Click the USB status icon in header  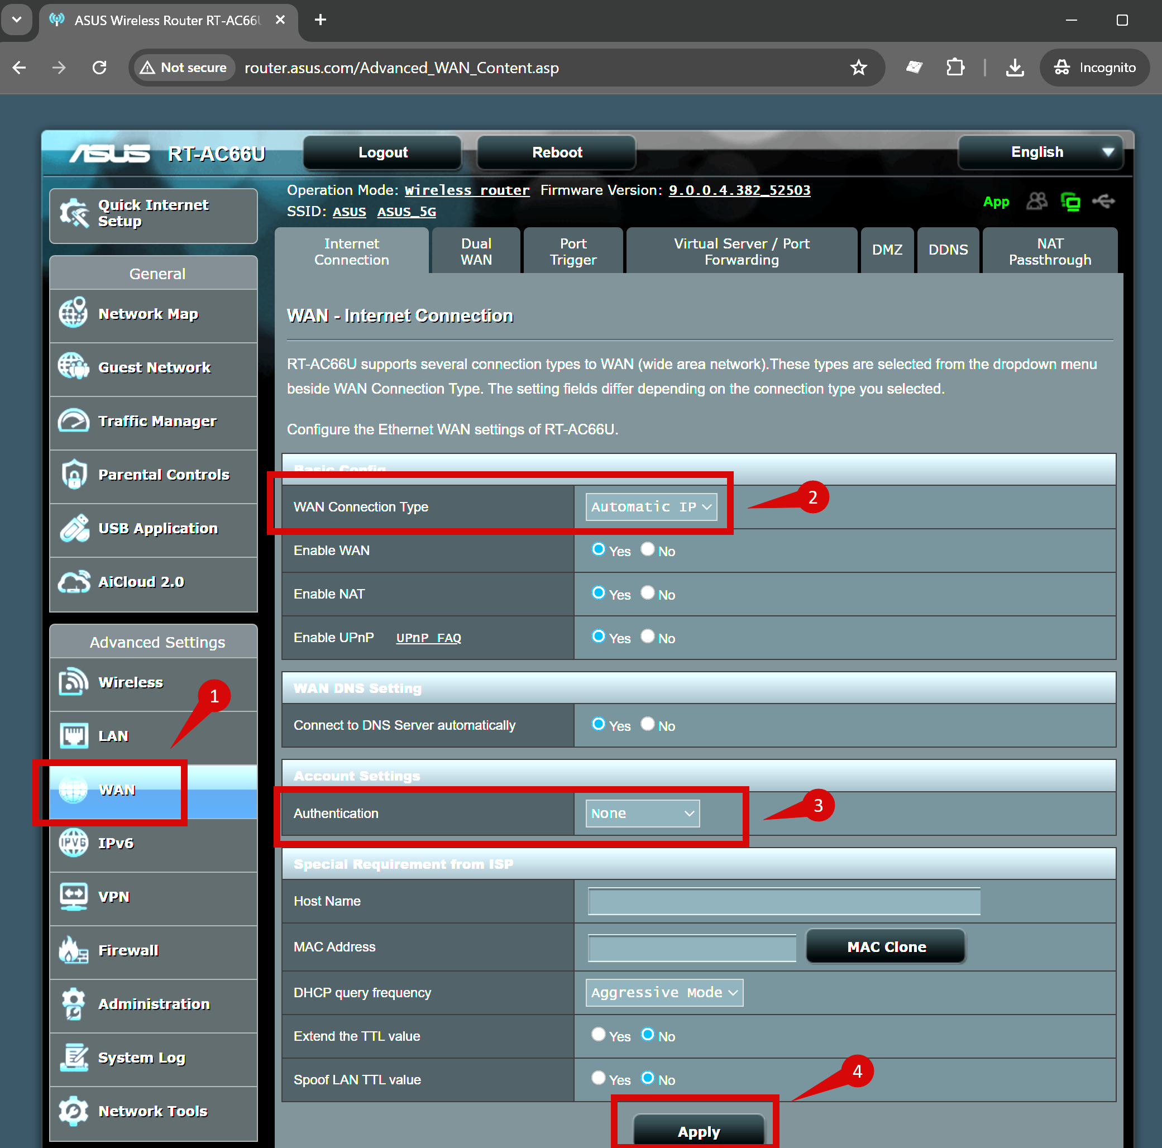pyautogui.click(x=1104, y=202)
